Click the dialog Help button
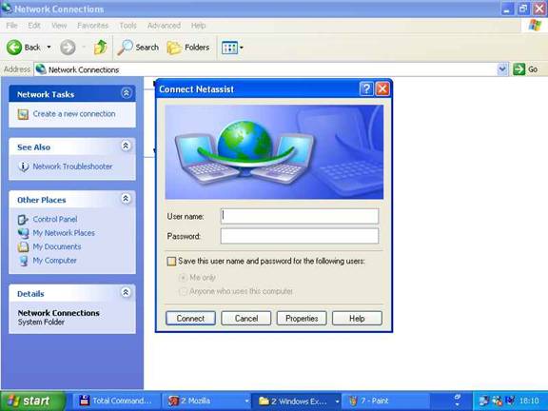Screen dimensions: 548x411 tap(357, 319)
